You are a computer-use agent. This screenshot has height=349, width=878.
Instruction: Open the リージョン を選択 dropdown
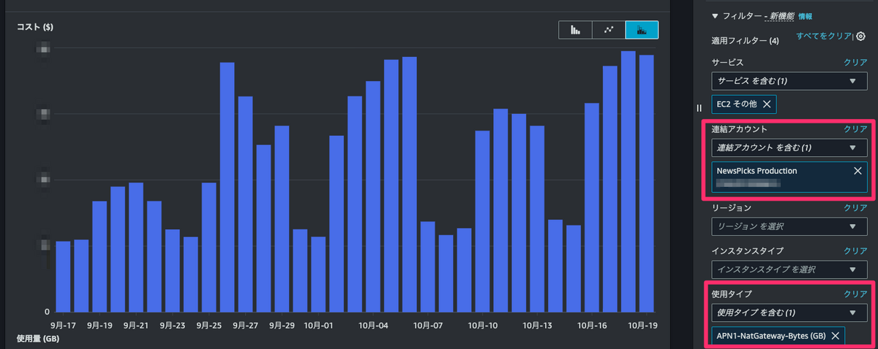pos(789,227)
